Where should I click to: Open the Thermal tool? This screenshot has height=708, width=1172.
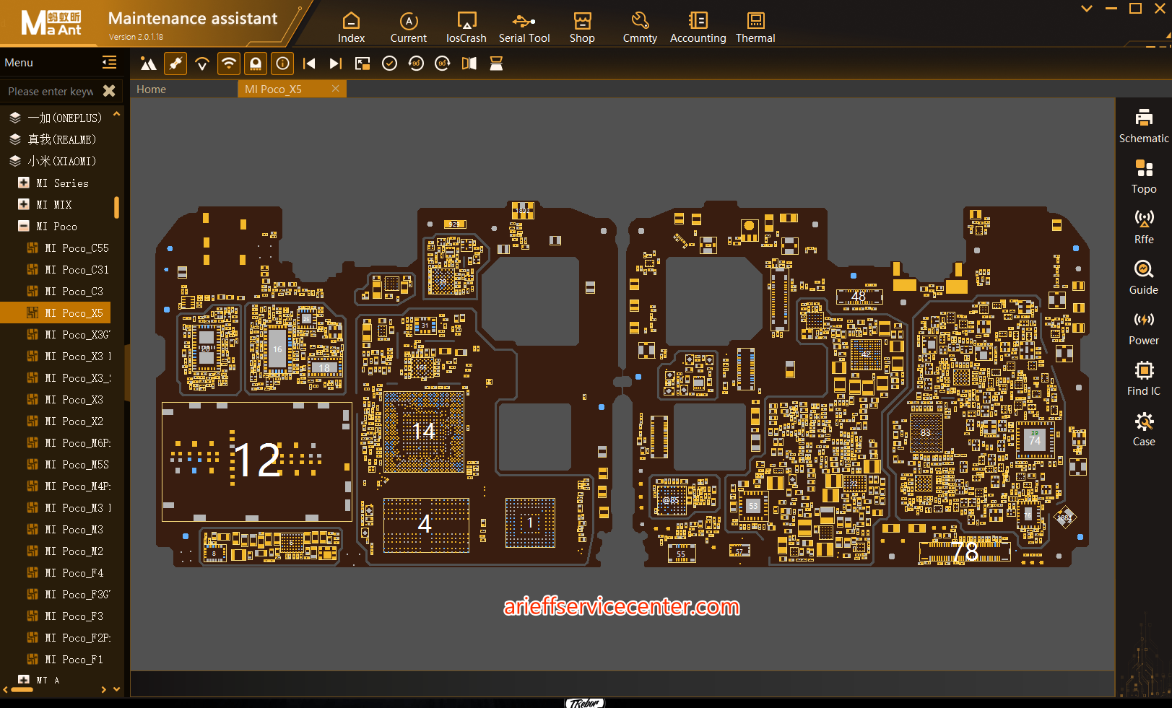click(755, 27)
